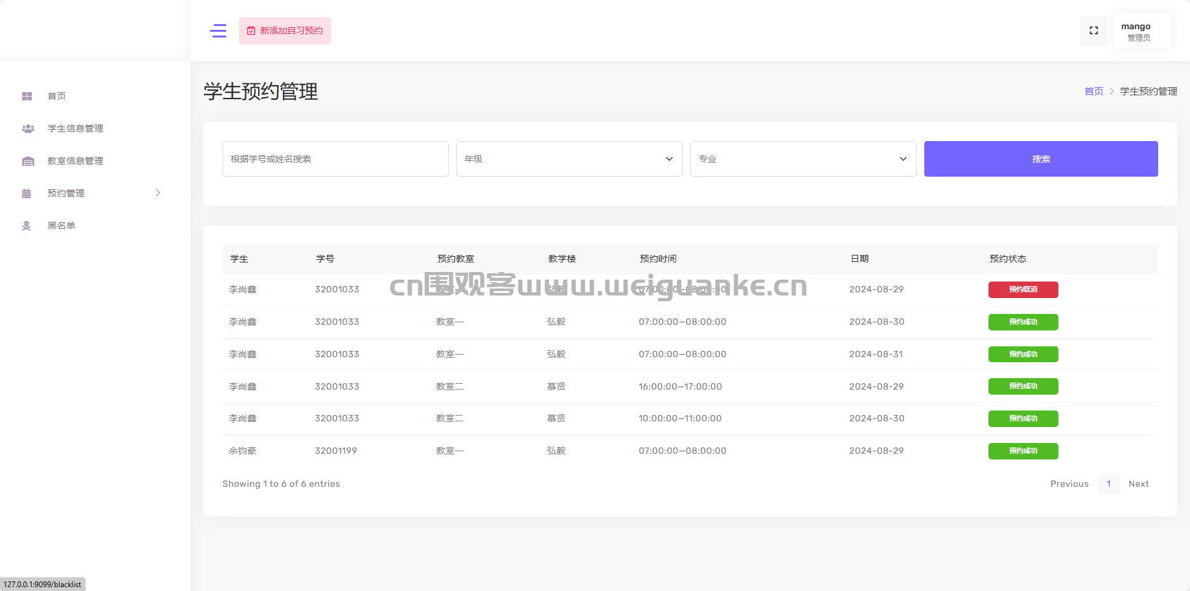Select page 1 in pagination

point(1109,484)
